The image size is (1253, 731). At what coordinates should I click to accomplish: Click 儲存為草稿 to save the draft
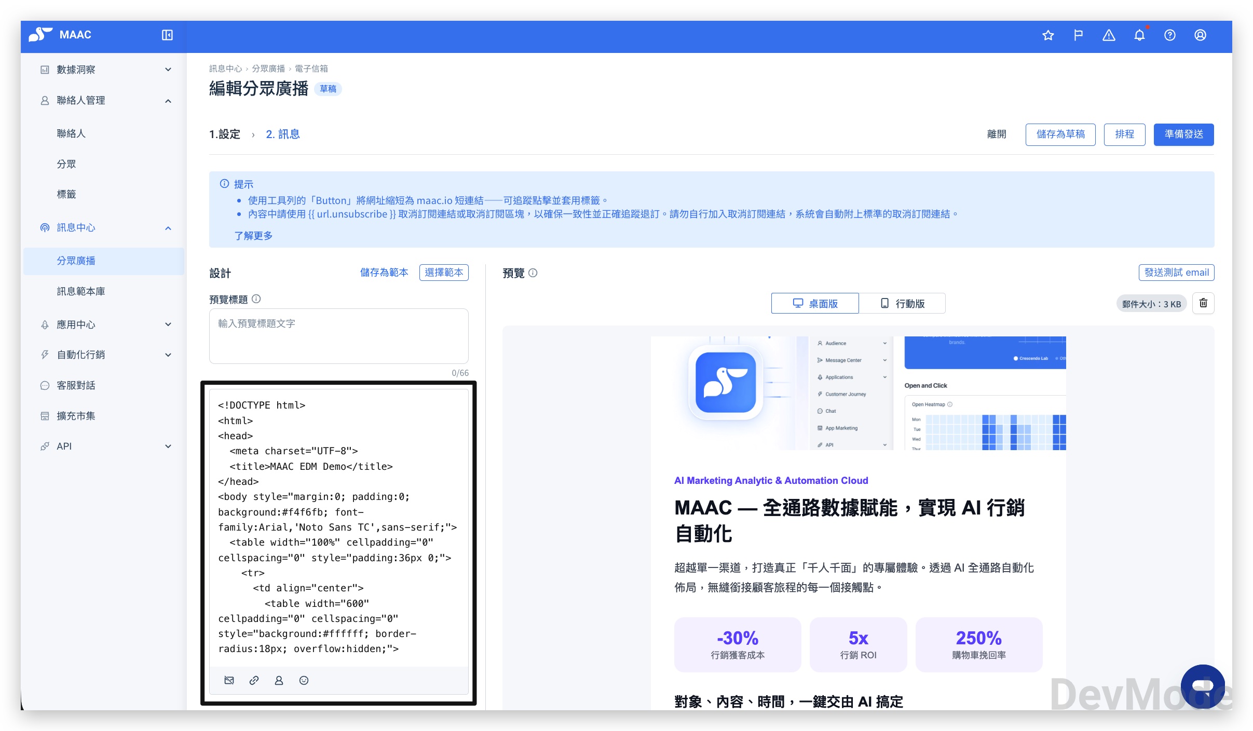click(1060, 134)
